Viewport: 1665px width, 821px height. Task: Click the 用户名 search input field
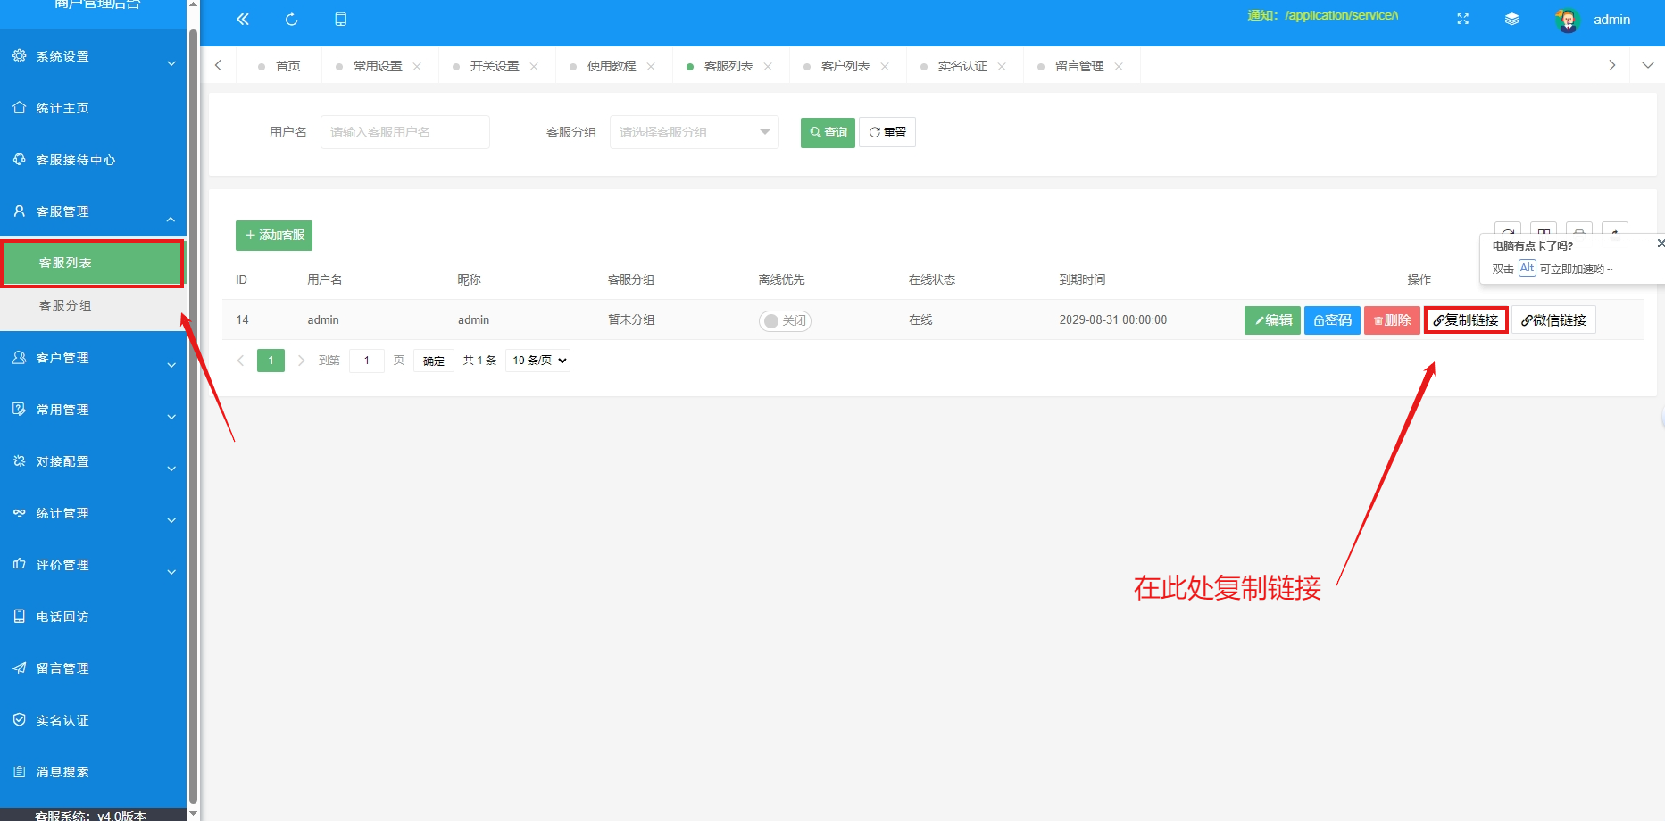pyautogui.click(x=404, y=131)
